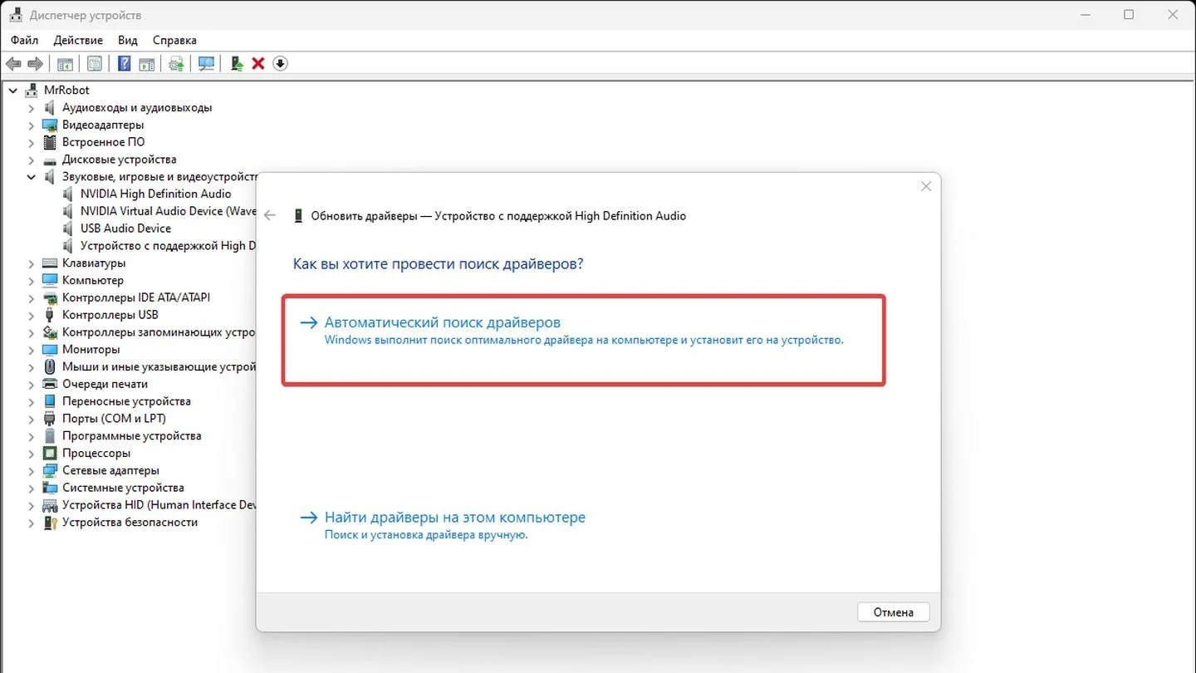
Task: Expand the Видеоадаптеры tree node
Action: (x=32, y=125)
